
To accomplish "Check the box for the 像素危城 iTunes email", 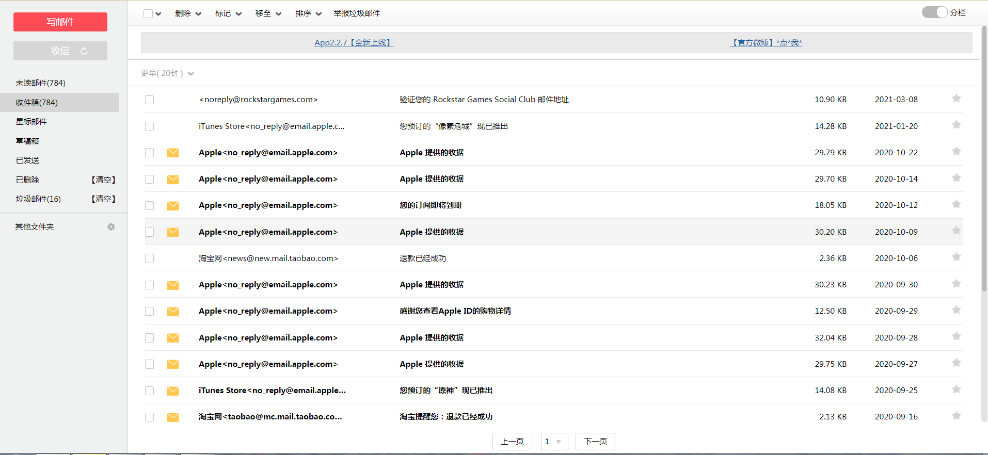I will [149, 126].
